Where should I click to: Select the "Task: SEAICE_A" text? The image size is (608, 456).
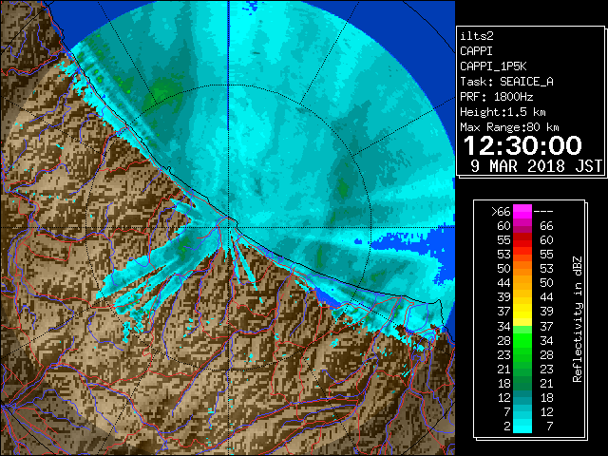coord(506,82)
